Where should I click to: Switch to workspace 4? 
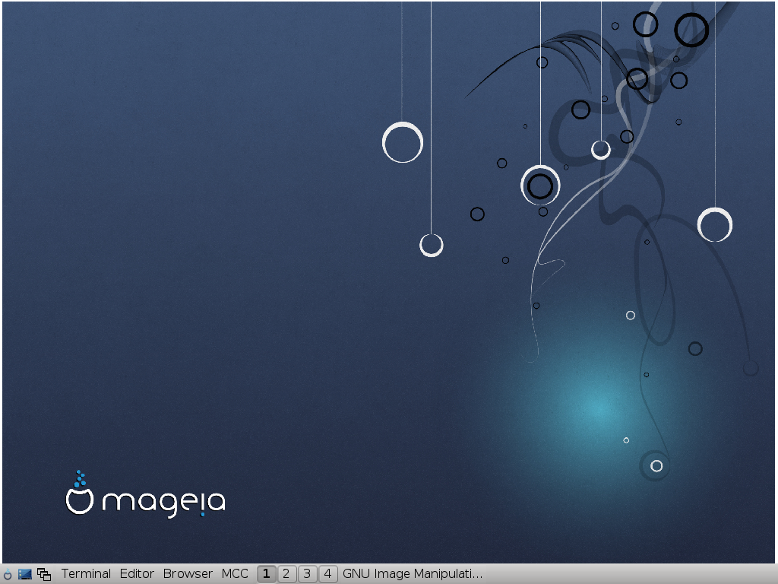tap(327, 574)
